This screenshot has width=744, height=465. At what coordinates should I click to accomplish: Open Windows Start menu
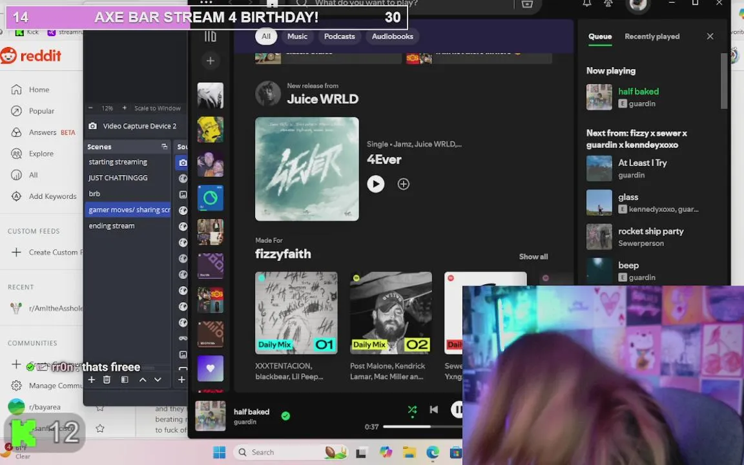[219, 452]
